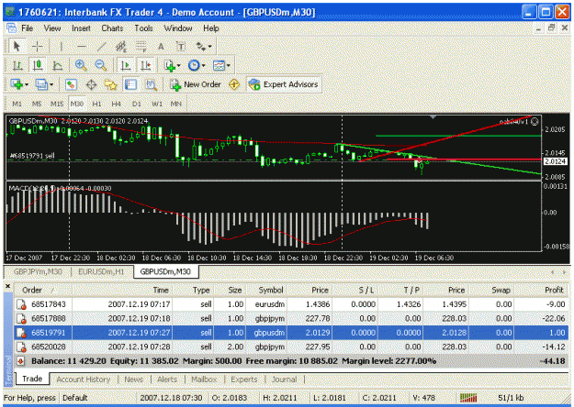The width and height of the screenshot is (574, 407).
Task: Open the chart Templates dropdown
Action: (x=221, y=65)
